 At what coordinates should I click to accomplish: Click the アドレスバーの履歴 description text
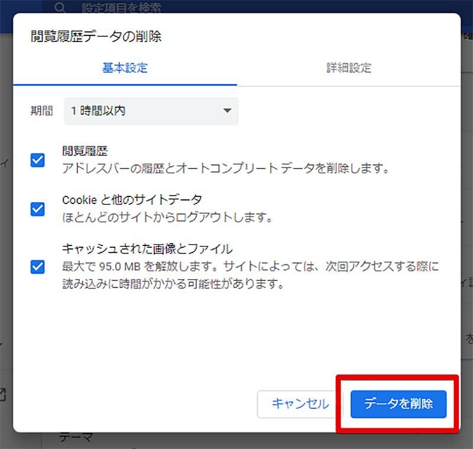226,168
